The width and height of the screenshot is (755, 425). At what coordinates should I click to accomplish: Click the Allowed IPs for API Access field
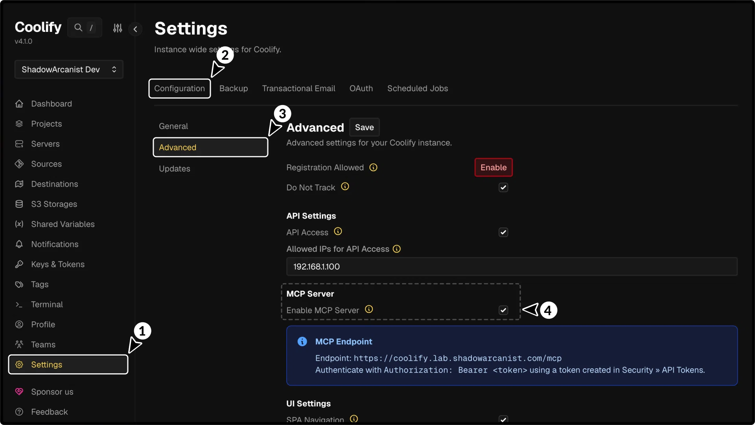tap(512, 267)
